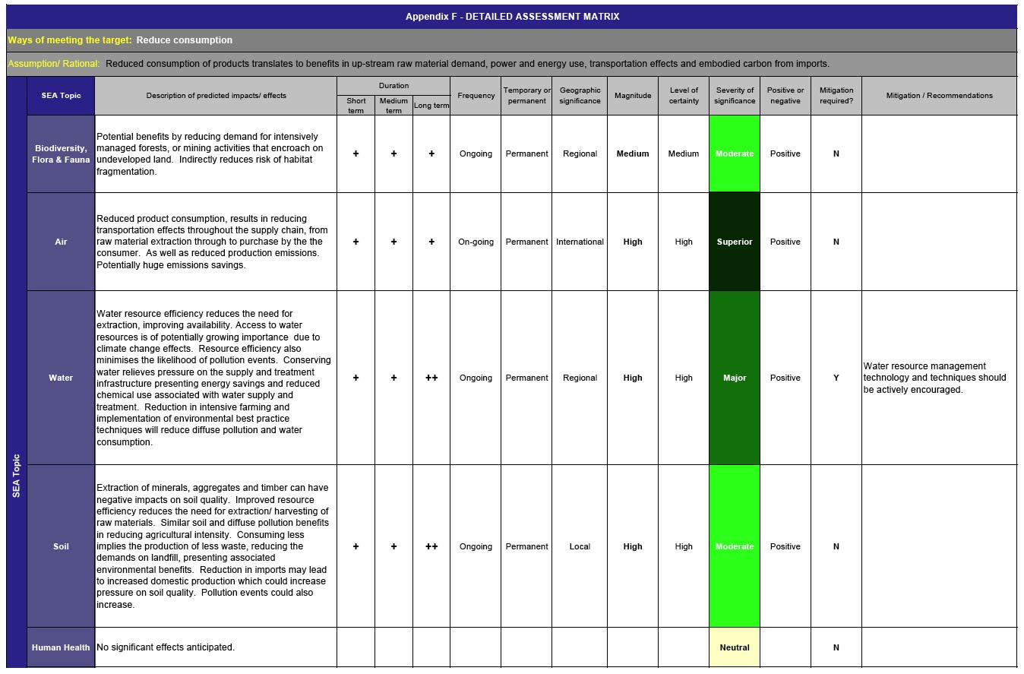Select 'No significant effects anticipated.' text
The height and width of the screenshot is (674, 1024).
point(166,647)
